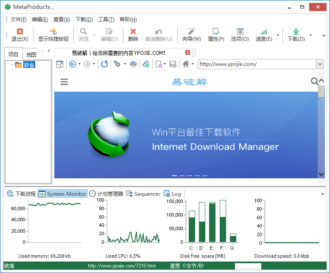Expand the 下载(D) toolbar dropdown arrow
330x273 pixels.
(310, 35)
